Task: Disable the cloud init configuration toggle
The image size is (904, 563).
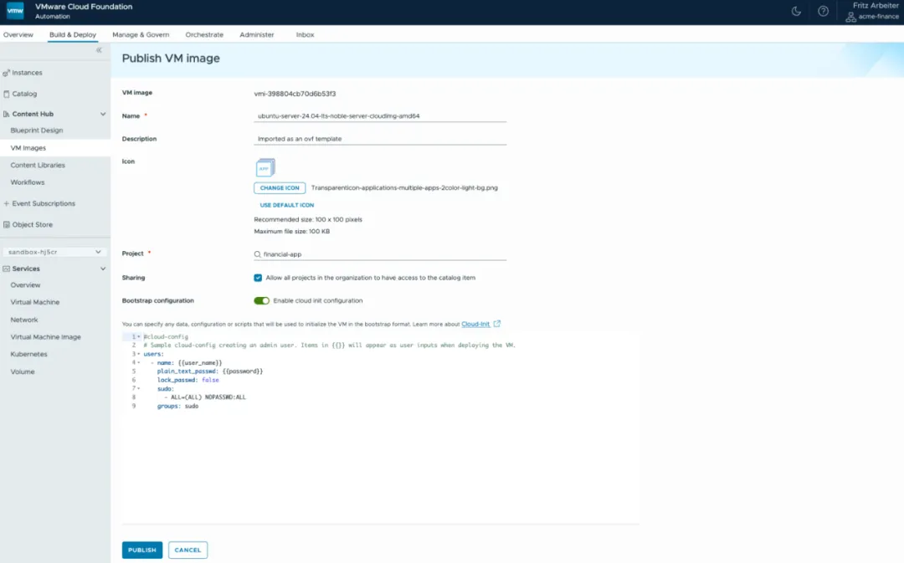Action: [x=261, y=301]
